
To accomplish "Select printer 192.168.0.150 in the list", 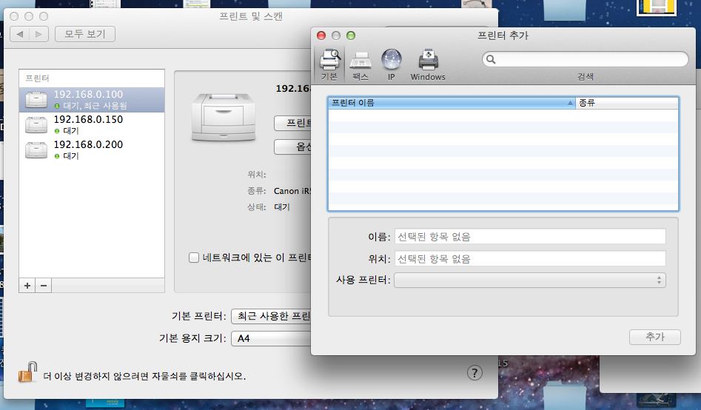I will point(89,124).
